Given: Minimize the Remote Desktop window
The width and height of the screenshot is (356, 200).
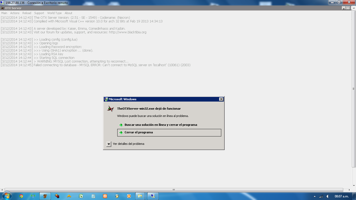Looking at the screenshot, I should [x=332, y=2].
